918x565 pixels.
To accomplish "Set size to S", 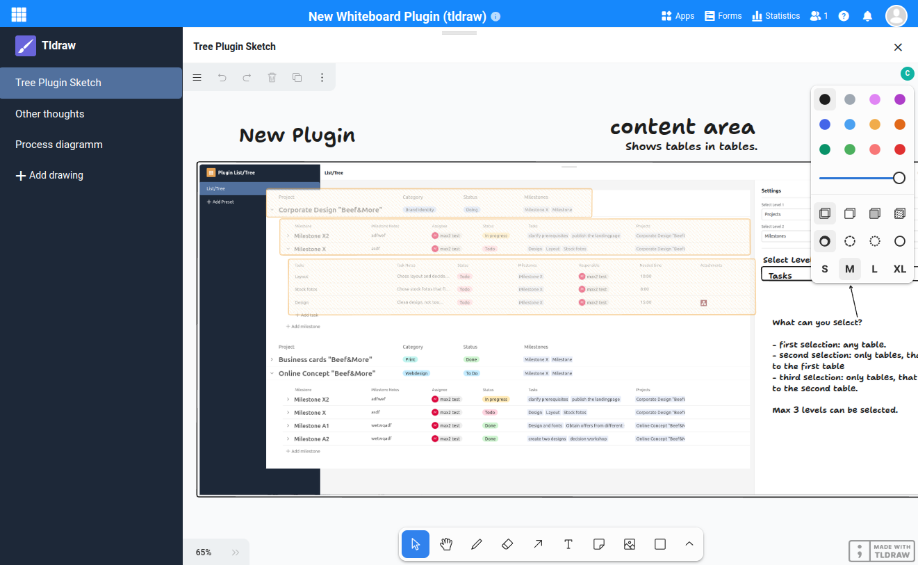I will point(825,269).
